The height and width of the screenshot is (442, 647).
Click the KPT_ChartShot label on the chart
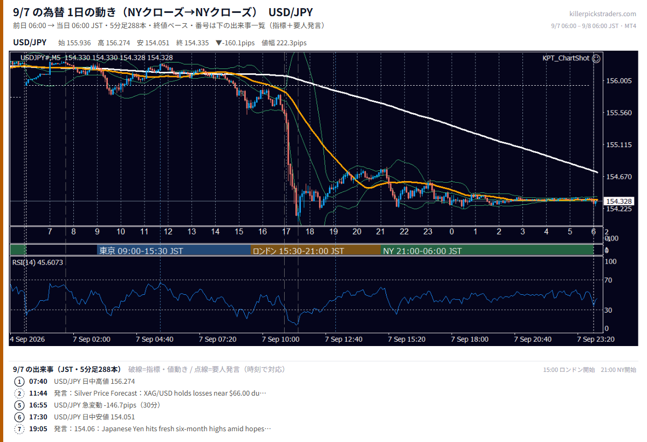(x=566, y=58)
